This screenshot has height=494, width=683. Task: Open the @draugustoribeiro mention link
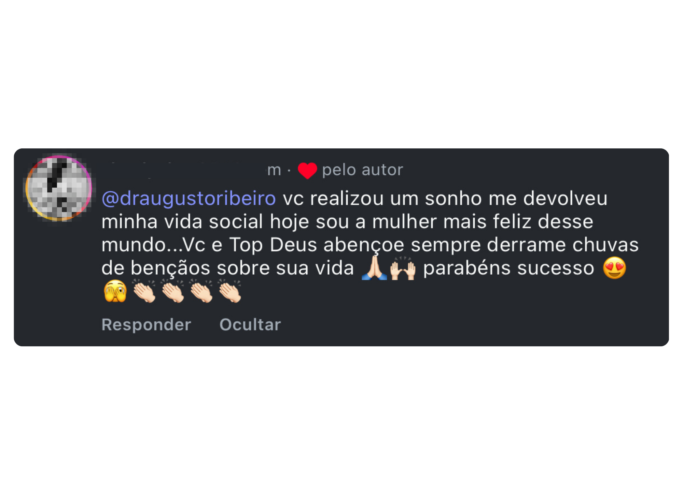(189, 199)
